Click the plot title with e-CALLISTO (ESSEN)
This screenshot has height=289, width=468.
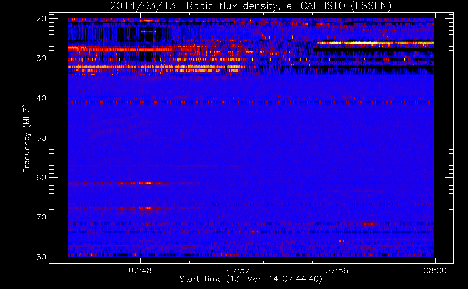(251, 6)
